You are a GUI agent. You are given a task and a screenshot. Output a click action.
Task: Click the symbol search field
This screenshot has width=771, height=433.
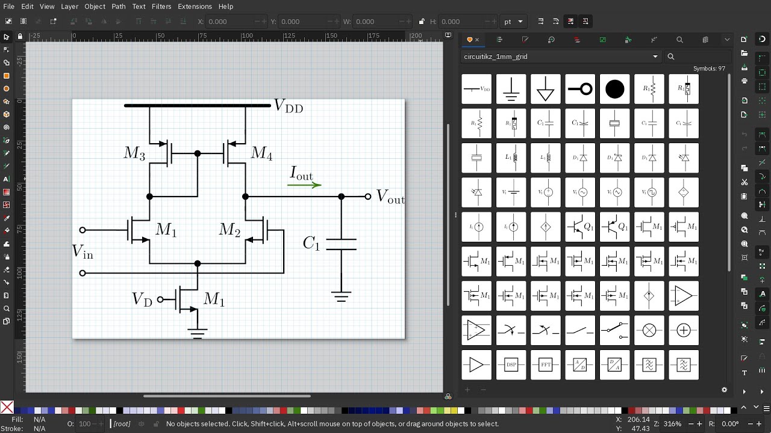(699, 57)
